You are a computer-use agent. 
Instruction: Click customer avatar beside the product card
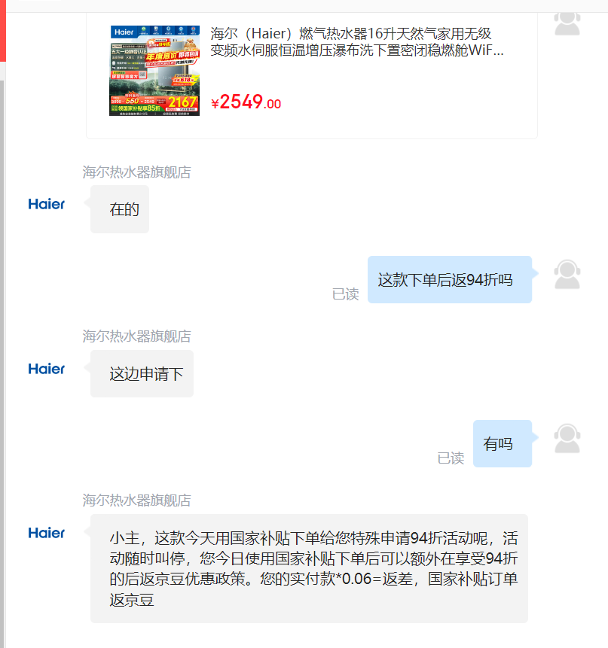[x=567, y=23]
